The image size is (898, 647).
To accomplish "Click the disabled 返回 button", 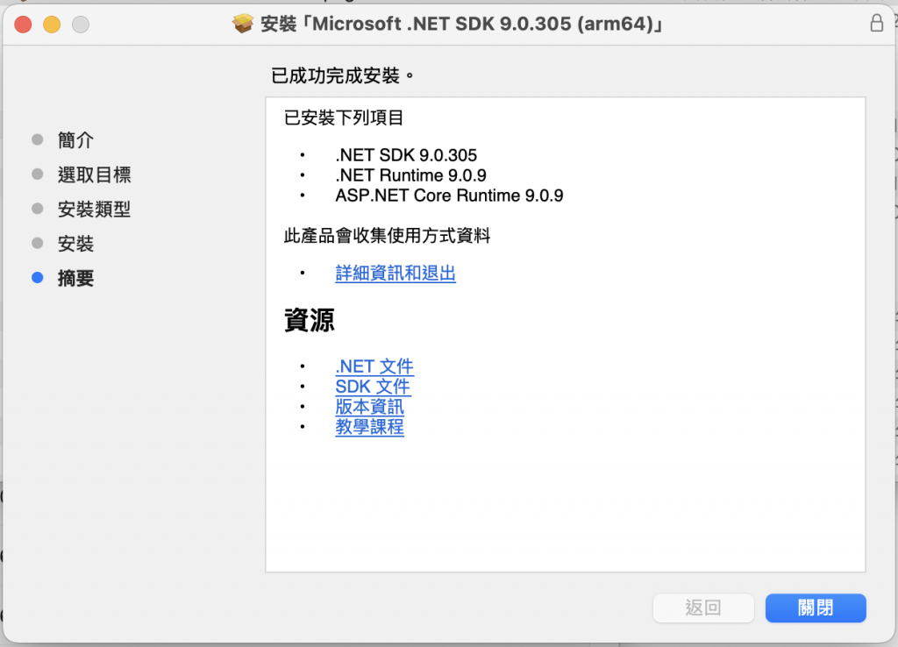I will (703, 608).
